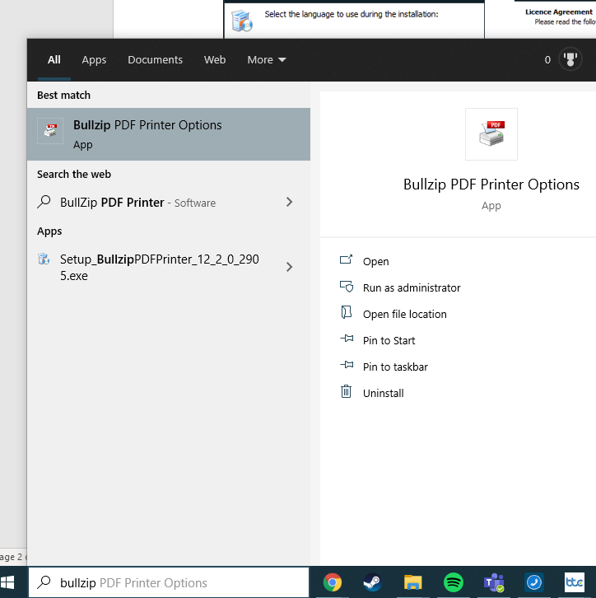Image resolution: width=596 pixels, height=598 pixels.
Task: Click the Uninstall trash can icon
Action: (x=346, y=391)
